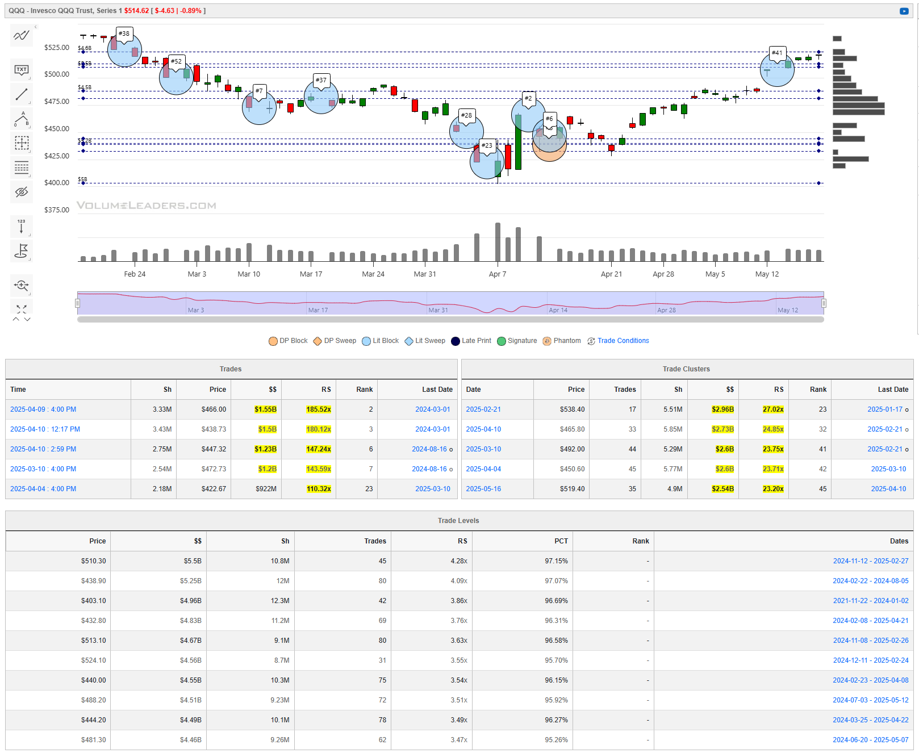The width and height of the screenshot is (919, 753).
Task: Open trade 2025-04-09 : 4:00 PM
Action: point(43,409)
